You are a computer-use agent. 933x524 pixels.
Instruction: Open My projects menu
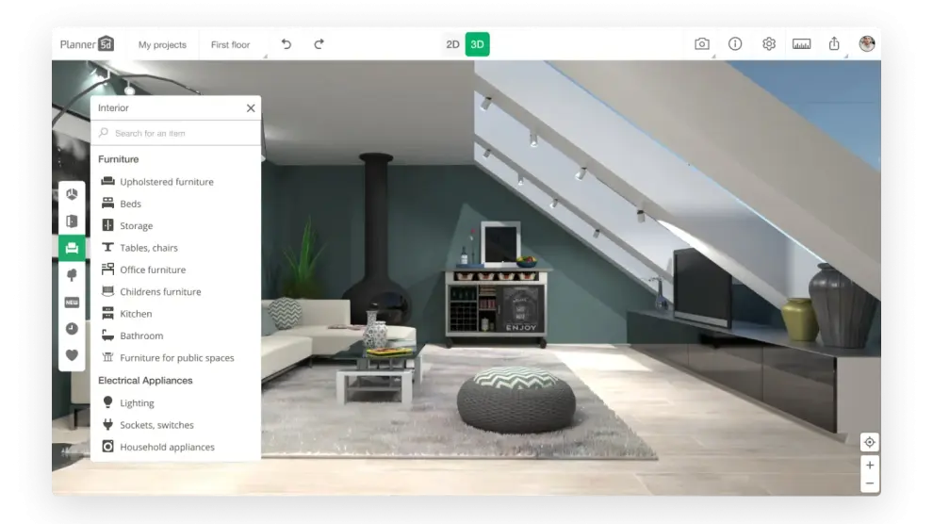[x=162, y=44]
